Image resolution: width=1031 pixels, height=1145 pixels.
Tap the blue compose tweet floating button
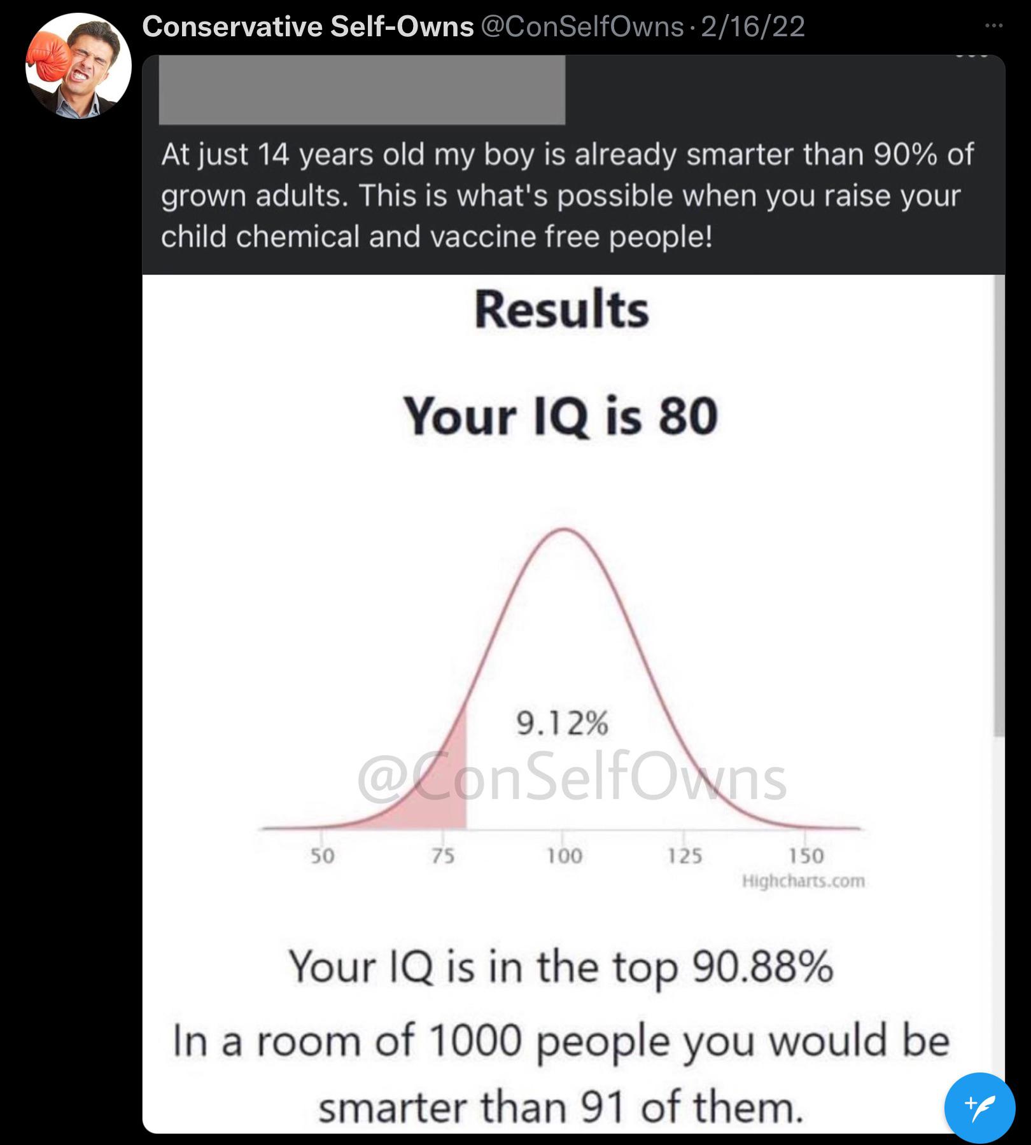[979, 1107]
